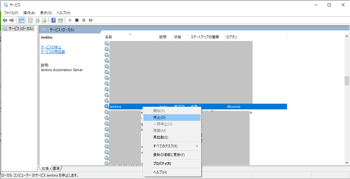The image size is (350, 179).
Task: Switch to the 標準 tab
Action: pyautogui.click(x=56, y=168)
